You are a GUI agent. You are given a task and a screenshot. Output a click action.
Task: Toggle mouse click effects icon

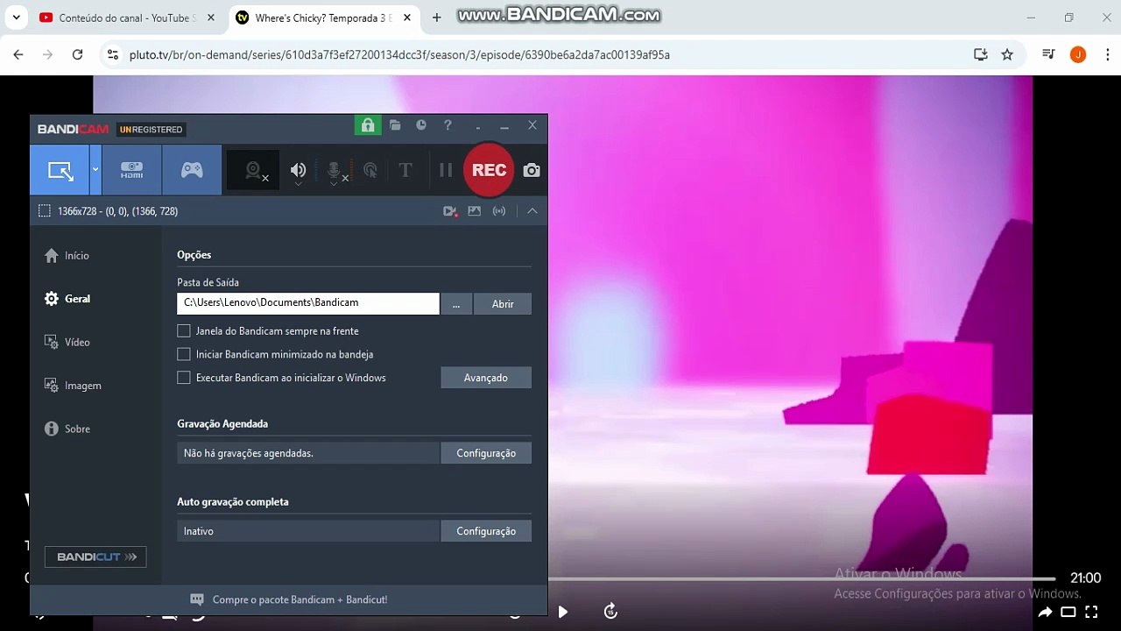click(x=370, y=170)
